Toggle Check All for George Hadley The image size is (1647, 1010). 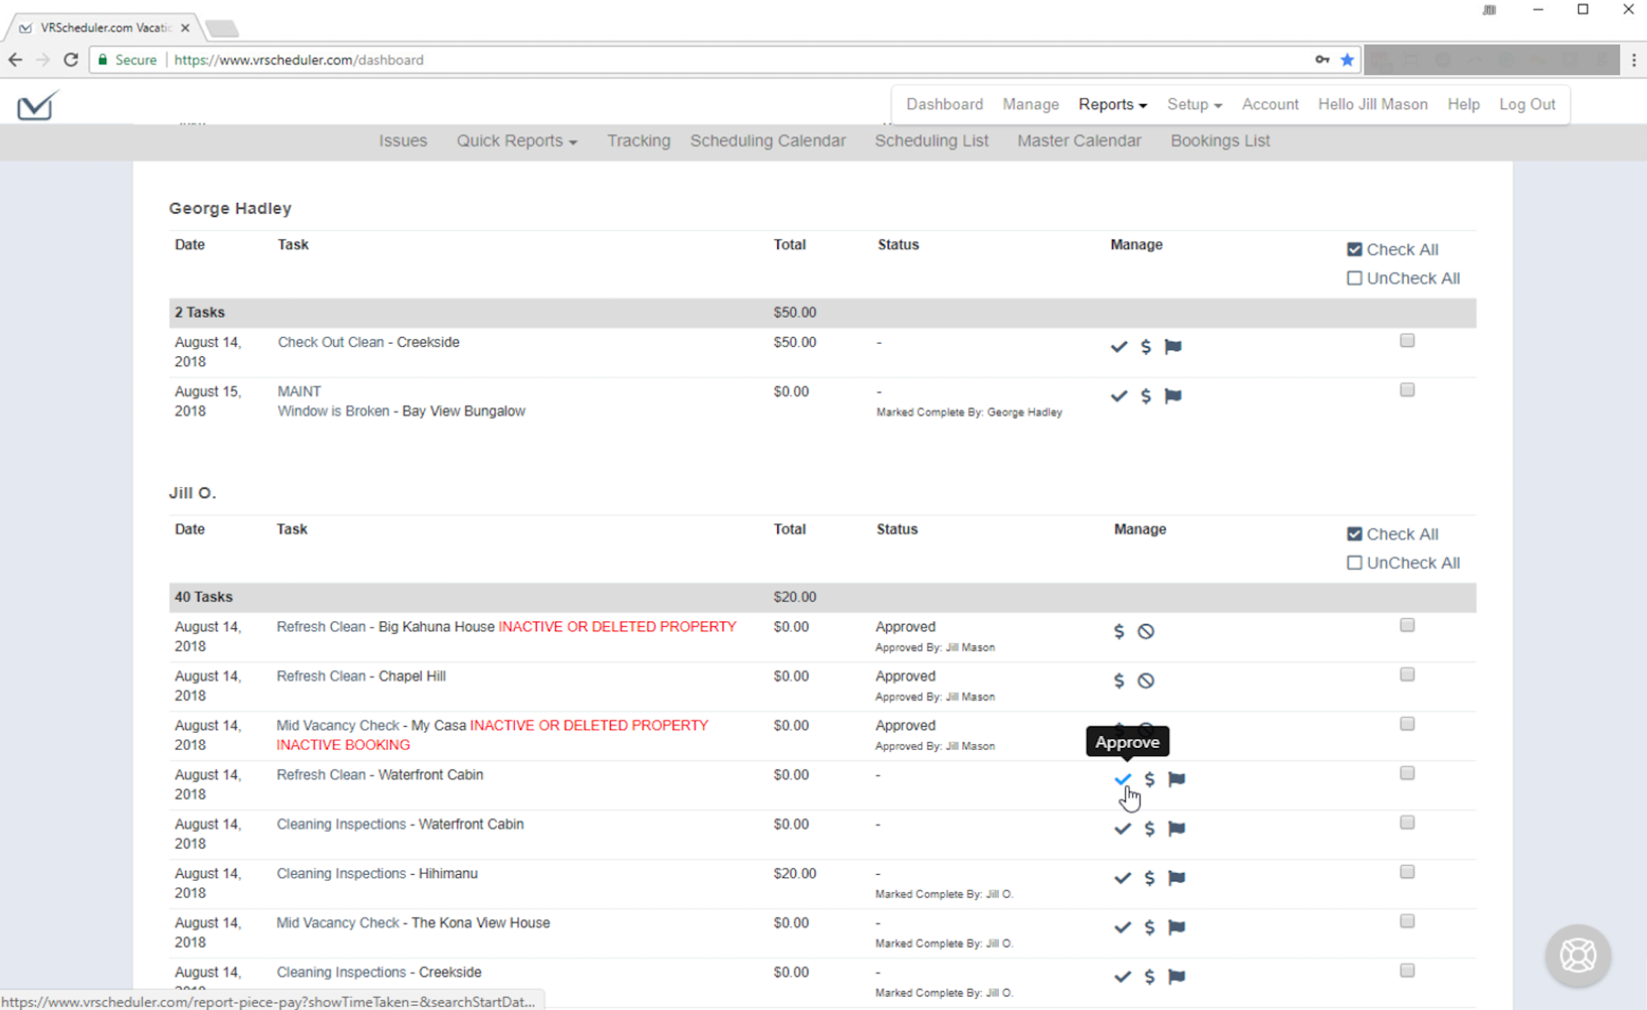[1354, 250]
